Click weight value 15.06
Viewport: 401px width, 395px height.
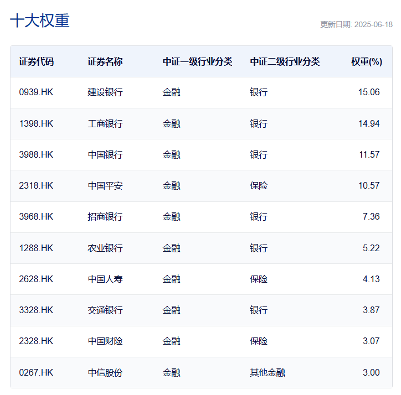(369, 92)
